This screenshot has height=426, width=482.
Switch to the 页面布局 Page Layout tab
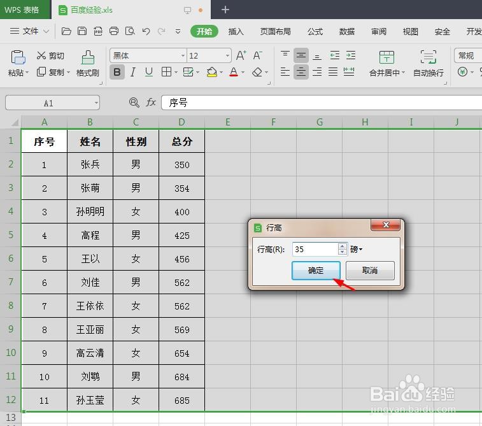click(x=276, y=31)
